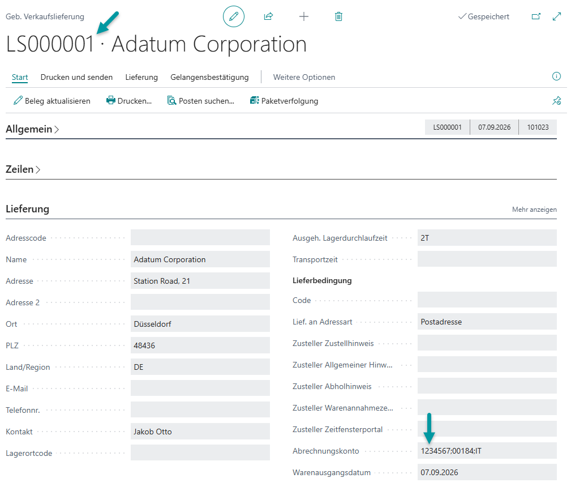Click the Abrechnungskonto field
Screen dimensions: 571x491
pyautogui.click(x=487, y=451)
